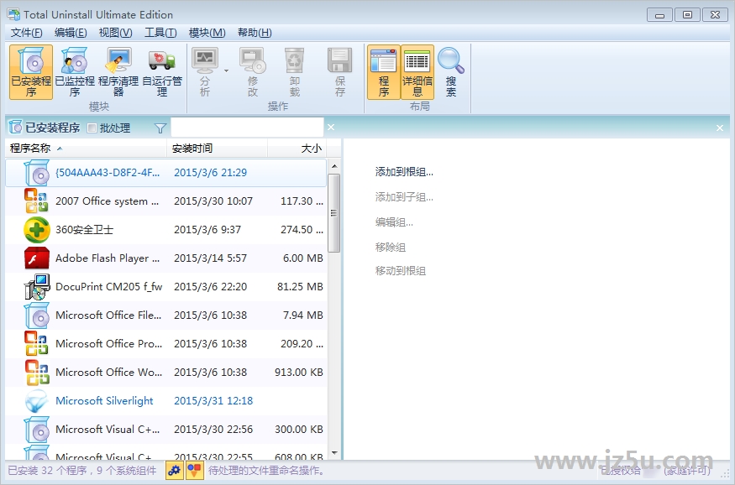Screen dimensions: 735x485
Task: Open the 文件(F) menu
Action: pos(26,32)
